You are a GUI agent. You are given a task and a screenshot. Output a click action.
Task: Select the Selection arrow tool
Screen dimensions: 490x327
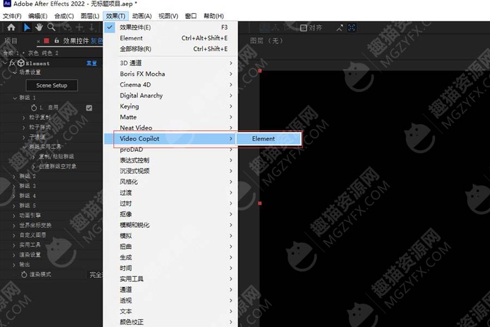pyautogui.click(x=27, y=28)
